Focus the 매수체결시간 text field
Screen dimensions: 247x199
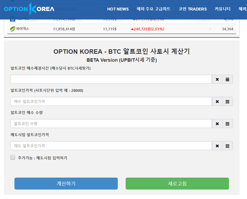(111, 79)
